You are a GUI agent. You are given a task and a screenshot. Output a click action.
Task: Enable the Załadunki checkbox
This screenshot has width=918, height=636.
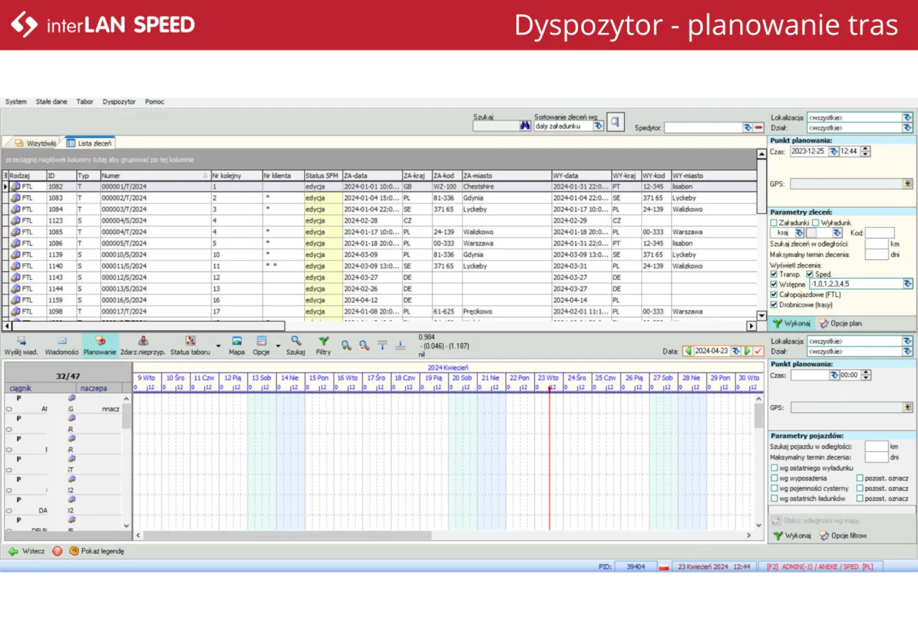[773, 223]
